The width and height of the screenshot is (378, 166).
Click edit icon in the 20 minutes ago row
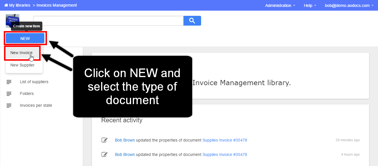[x=104, y=140]
